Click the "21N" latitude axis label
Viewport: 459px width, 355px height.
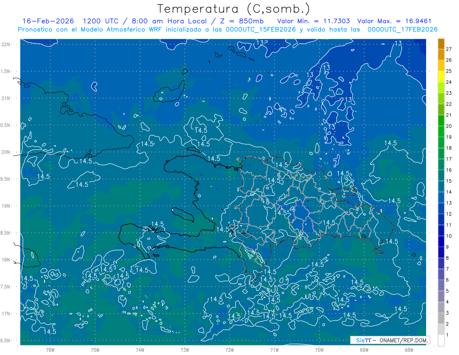[x=6, y=98]
